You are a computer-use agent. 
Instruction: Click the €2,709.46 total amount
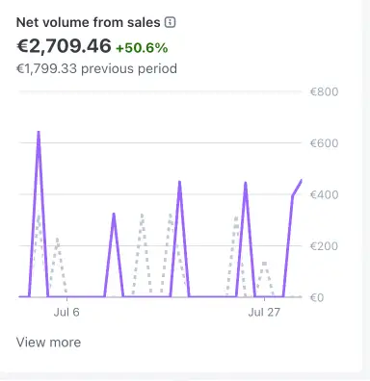64,46
